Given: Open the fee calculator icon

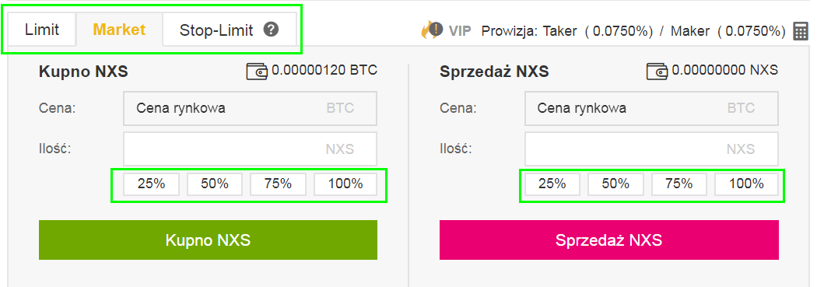Looking at the screenshot, I should coord(801,31).
